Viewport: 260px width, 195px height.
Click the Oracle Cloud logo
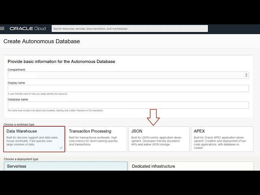tap(28, 28)
